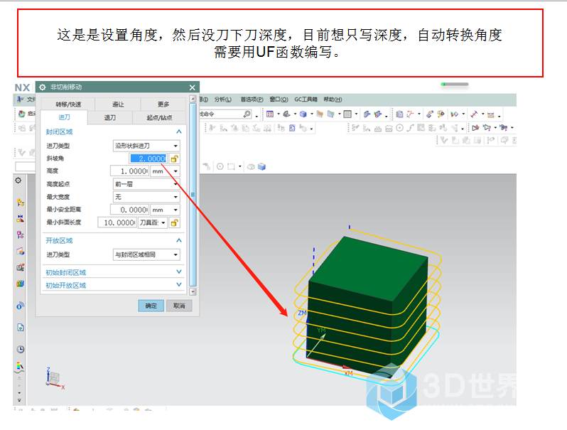Select the shaded blue cube rendering icon
567x430 pixels.
pyautogui.click(x=303, y=114)
